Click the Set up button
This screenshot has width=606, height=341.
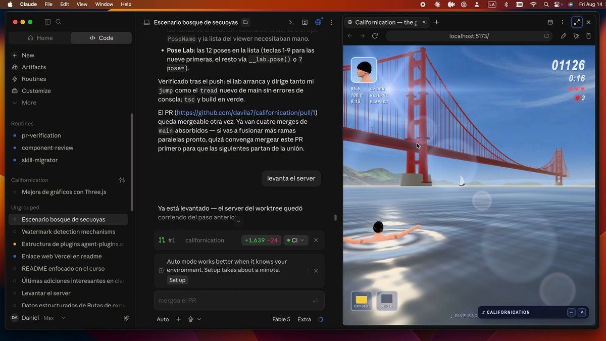click(177, 280)
